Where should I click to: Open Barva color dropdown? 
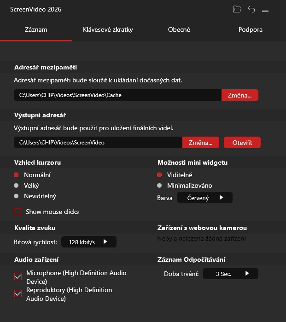coord(205,198)
